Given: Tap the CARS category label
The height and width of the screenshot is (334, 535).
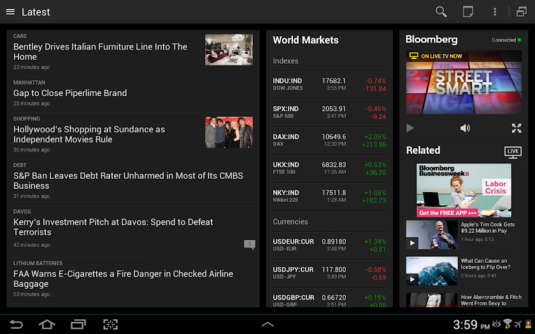Looking at the screenshot, I should (20, 36).
